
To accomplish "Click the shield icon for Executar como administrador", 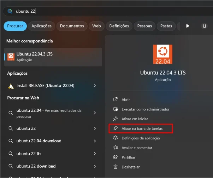I will 116,109.
